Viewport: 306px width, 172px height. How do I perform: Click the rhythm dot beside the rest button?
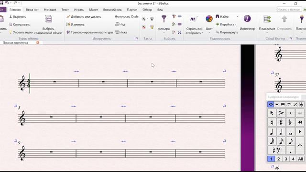(290, 150)
